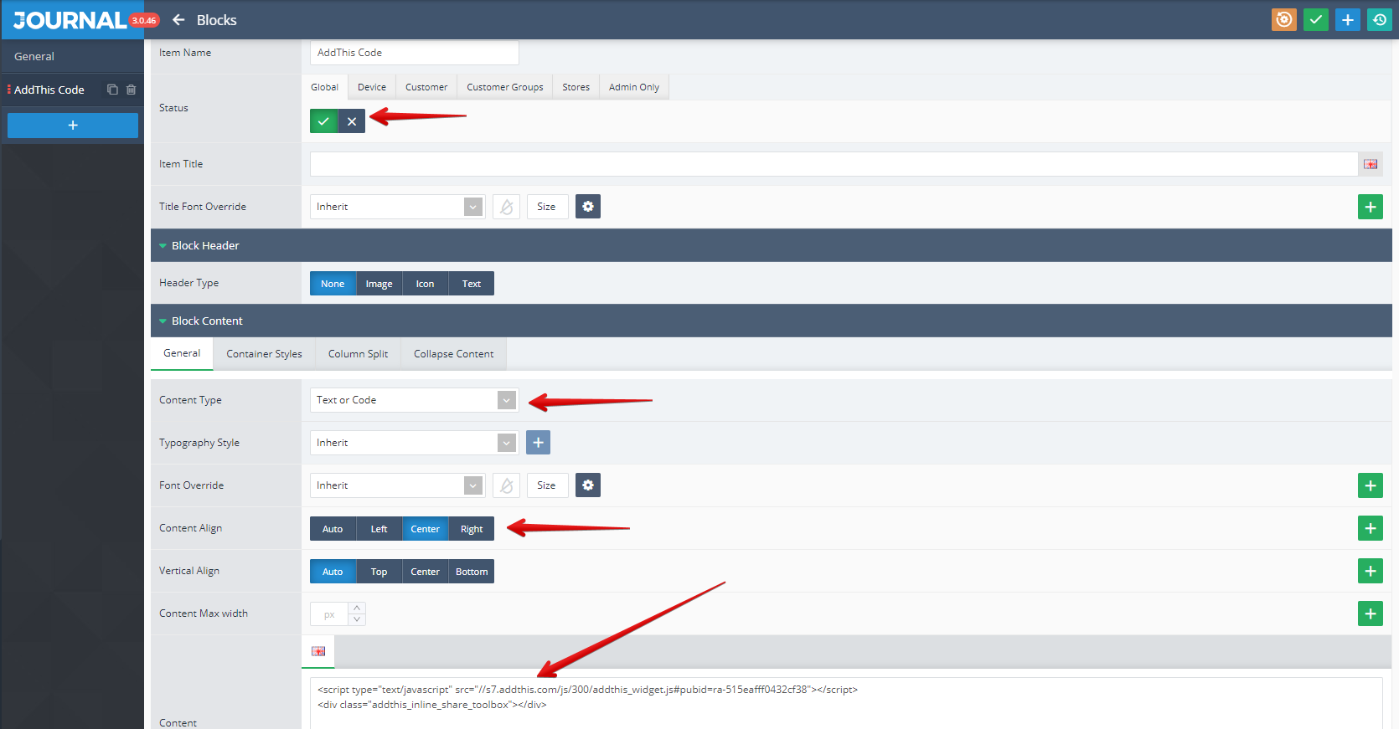The image size is (1399, 729).
Task: Select AddThis Code item in sidebar
Action: [x=49, y=90]
